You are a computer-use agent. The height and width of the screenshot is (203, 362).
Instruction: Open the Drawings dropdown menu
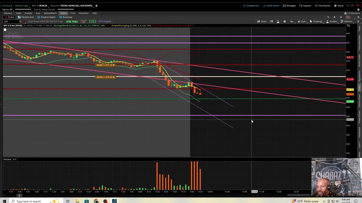click(x=316, y=21)
